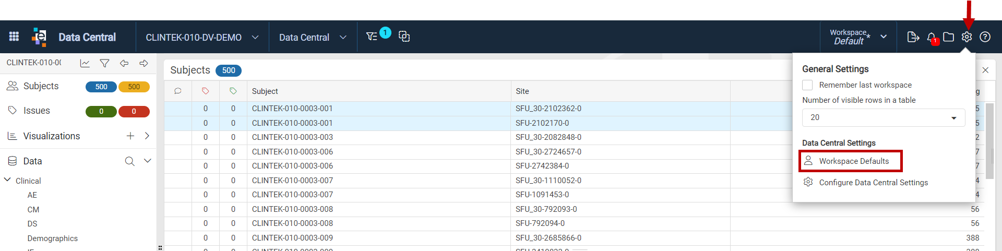Click the line chart icon in sidebar
Screen dimensions: 1002x251
(x=85, y=63)
